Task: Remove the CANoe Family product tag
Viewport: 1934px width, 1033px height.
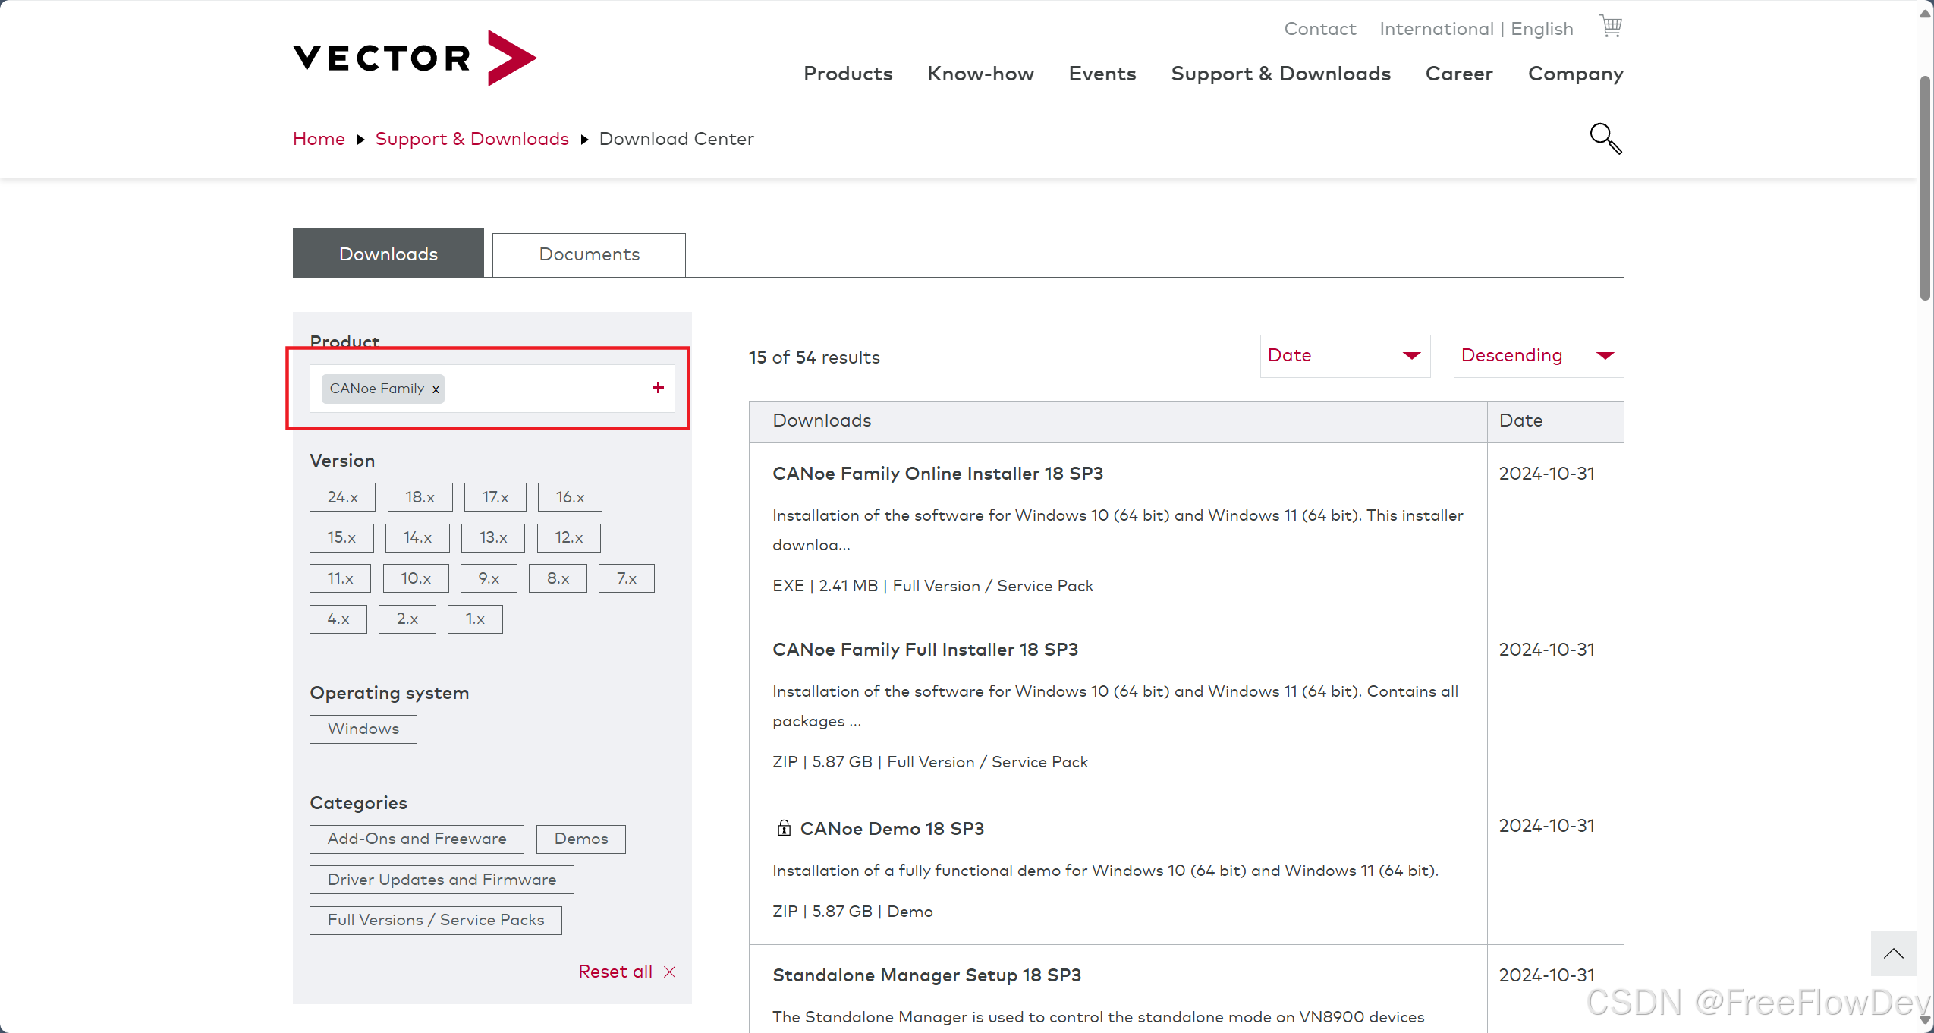Action: coord(436,389)
